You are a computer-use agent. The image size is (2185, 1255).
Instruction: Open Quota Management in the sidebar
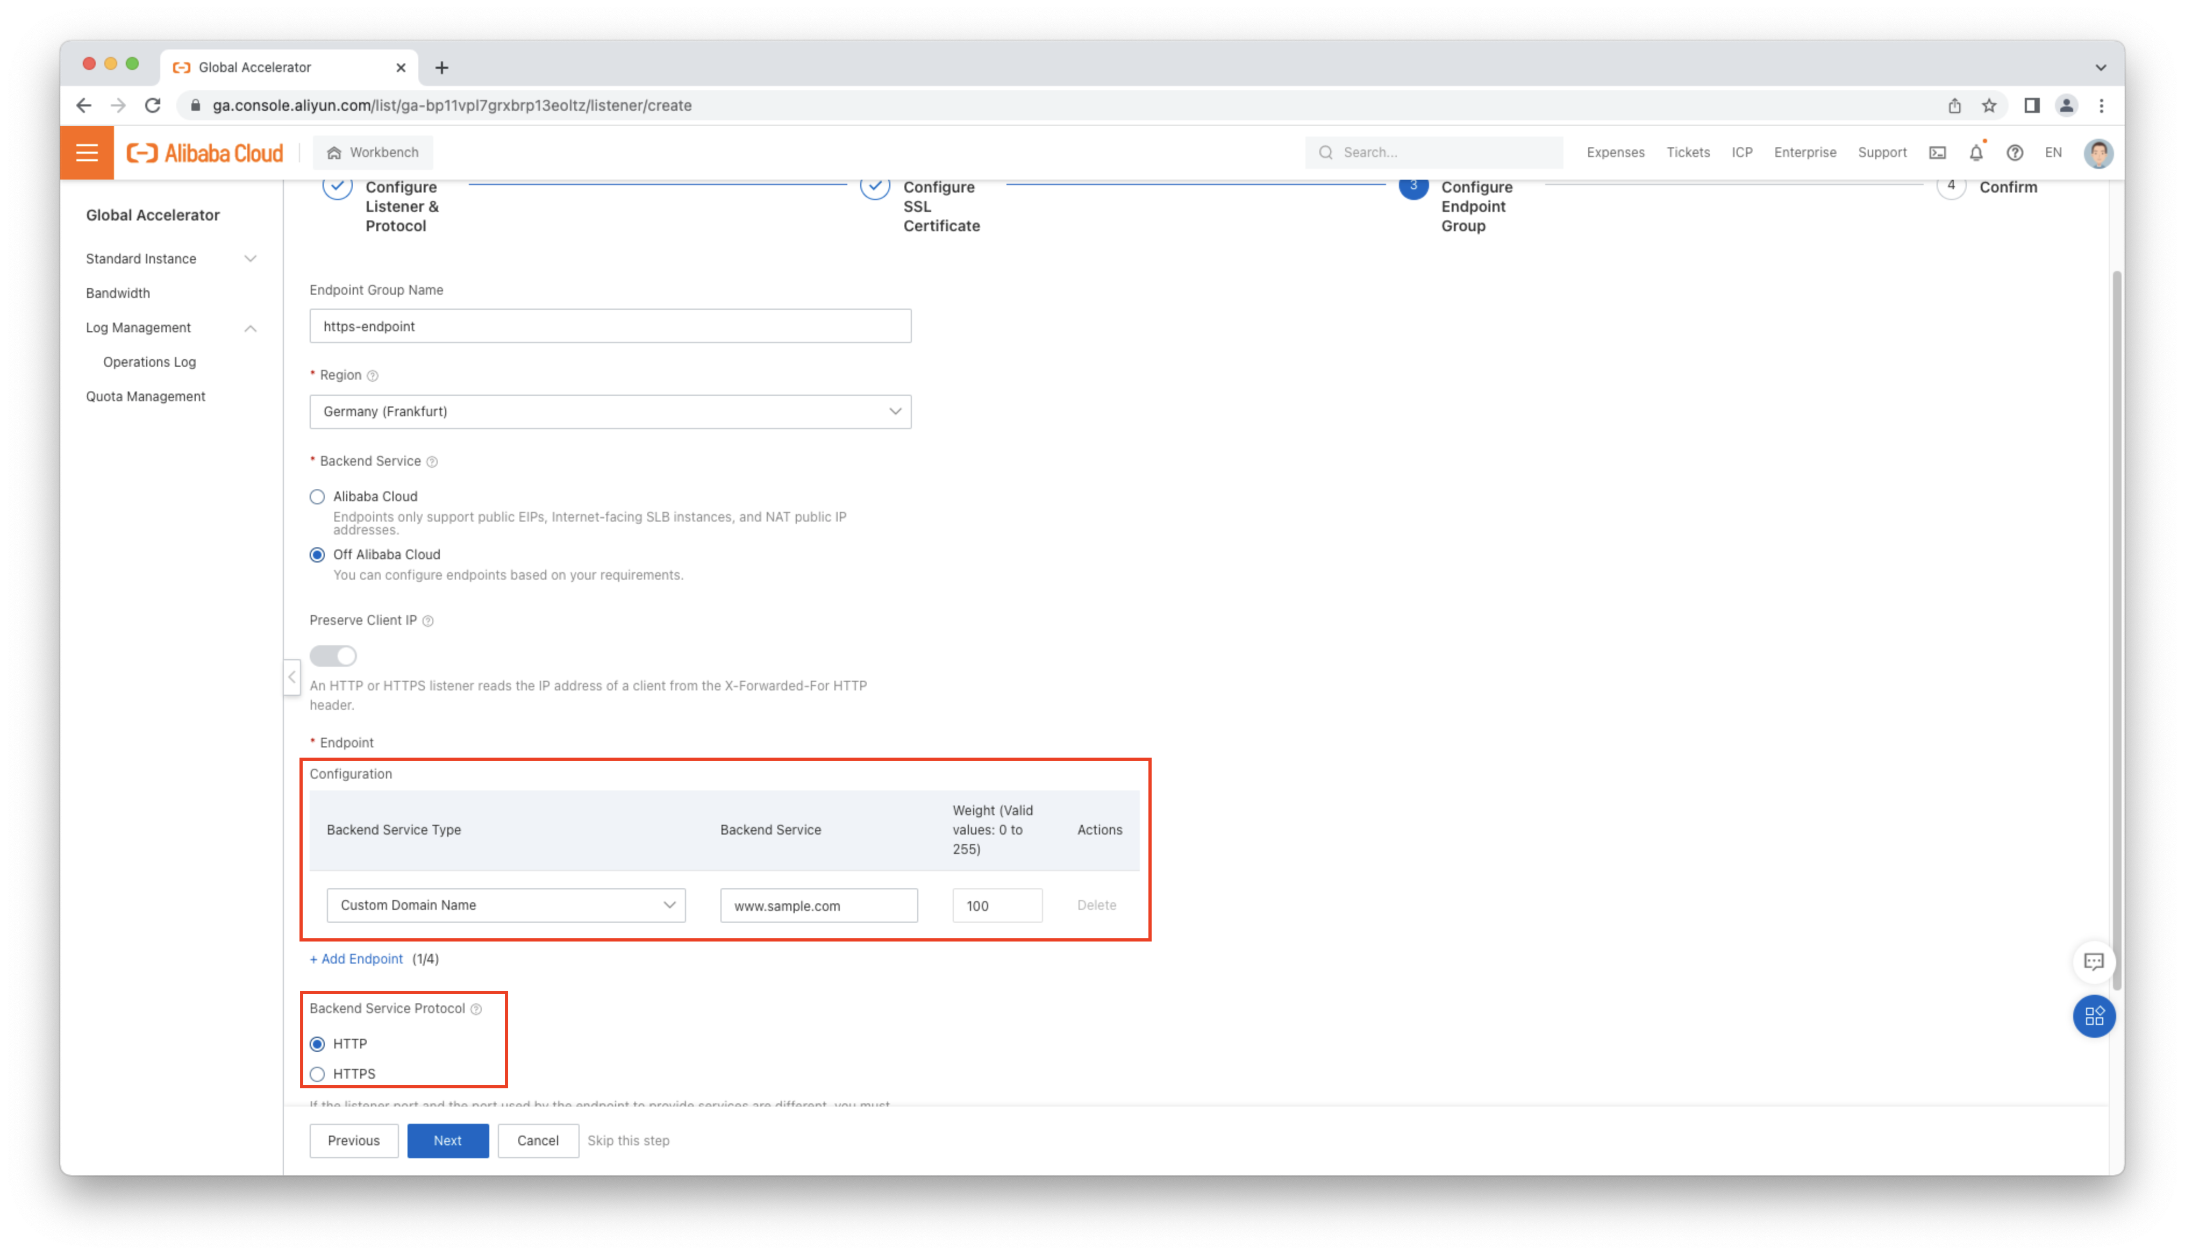(146, 396)
